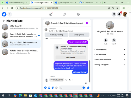131x98 pixels.
Task: Open Wafadar Khan conversation
Action: (x=21, y=52)
